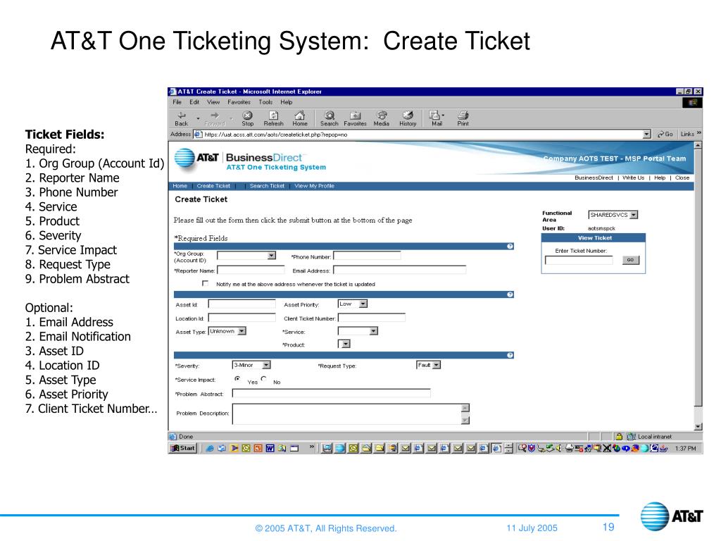Click the BusinessDirect link at top right
721x541 pixels.
594,178
